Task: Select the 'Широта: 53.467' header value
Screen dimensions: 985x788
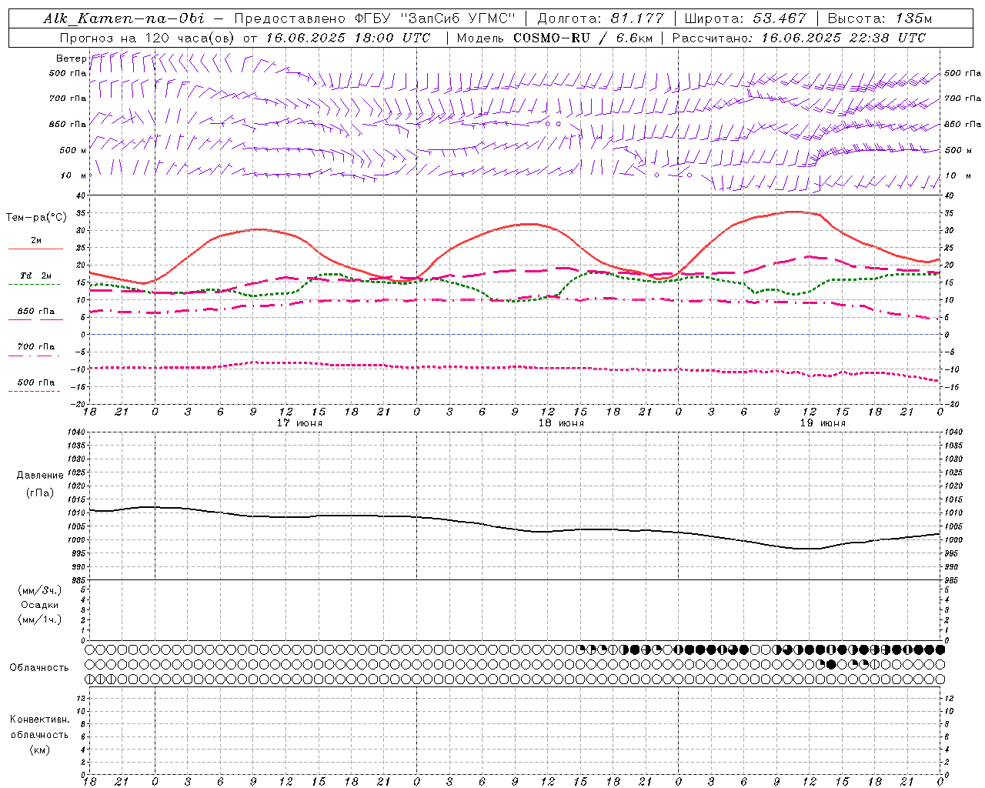Action: click(745, 18)
